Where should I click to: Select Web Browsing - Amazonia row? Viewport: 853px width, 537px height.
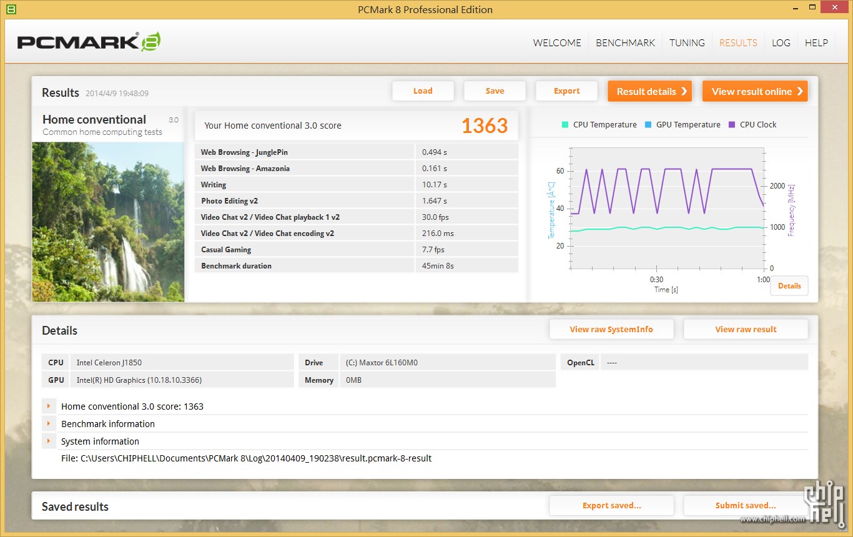tap(357, 168)
